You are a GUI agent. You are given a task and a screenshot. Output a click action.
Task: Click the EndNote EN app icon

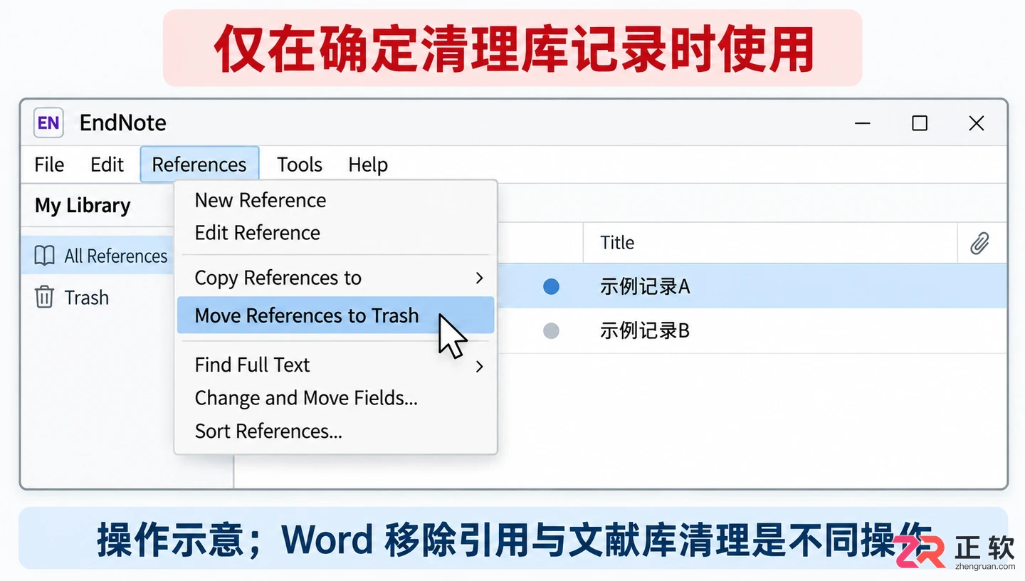[x=48, y=122]
